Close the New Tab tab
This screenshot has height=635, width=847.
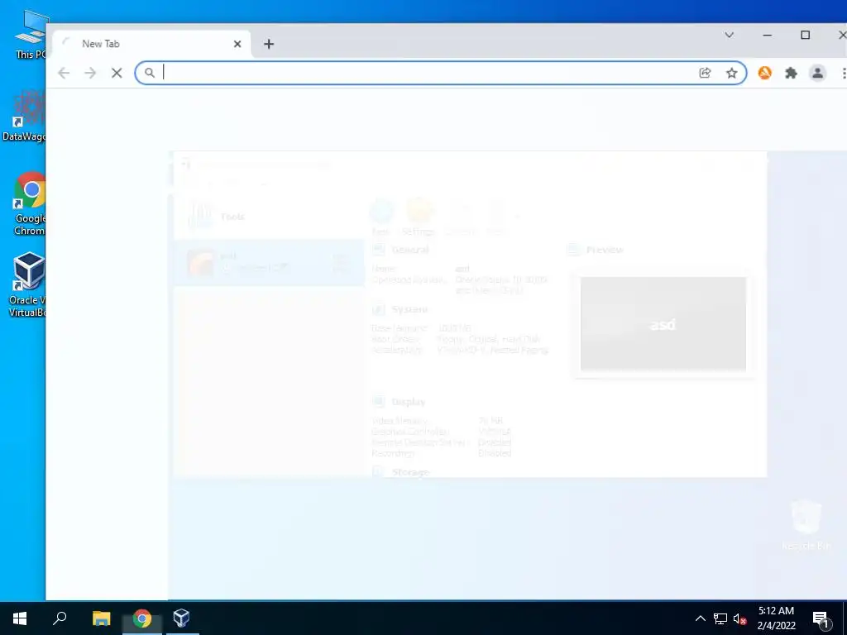pos(237,45)
